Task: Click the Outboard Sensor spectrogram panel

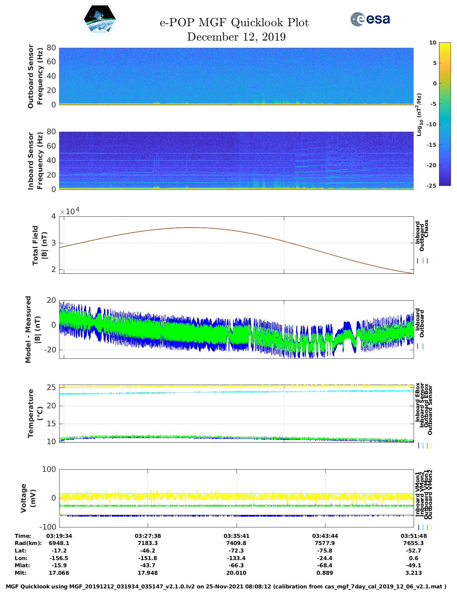Action: coord(236,76)
